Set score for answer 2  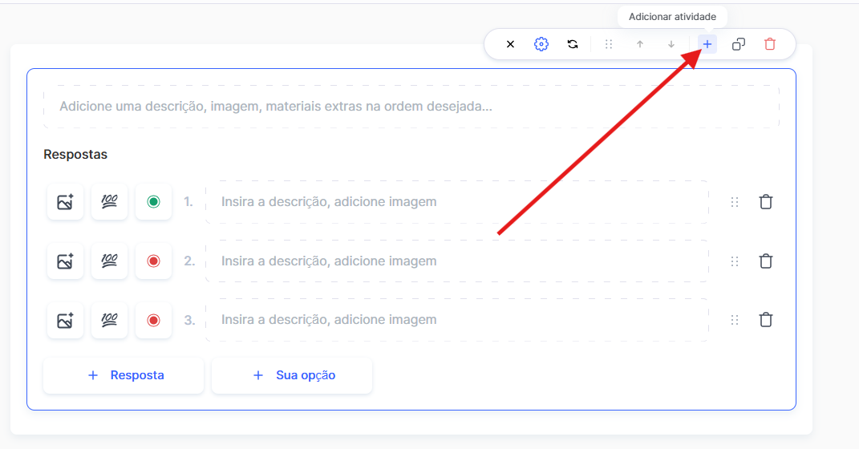coord(109,261)
